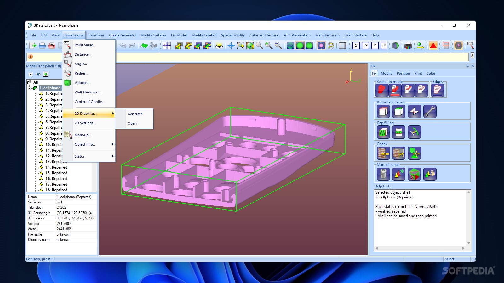Click the first brick wall Check icon

pyautogui.click(x=383, y=153)
